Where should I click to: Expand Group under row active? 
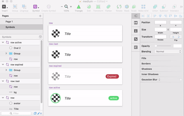click(6, 53)
